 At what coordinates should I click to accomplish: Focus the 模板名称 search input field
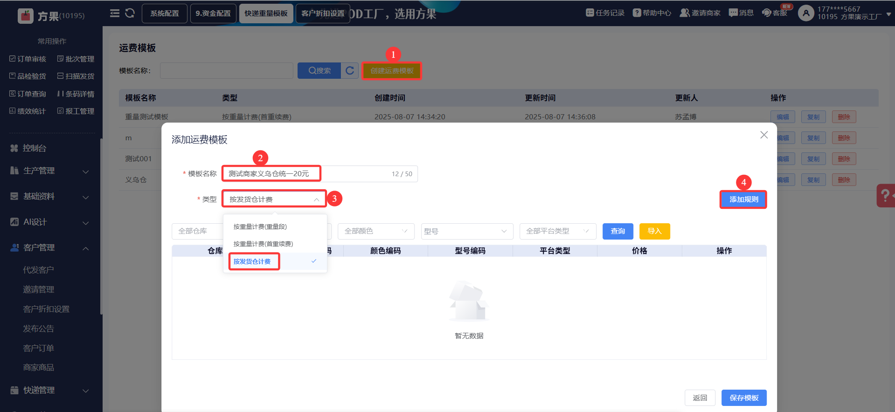tap(227, 71)
